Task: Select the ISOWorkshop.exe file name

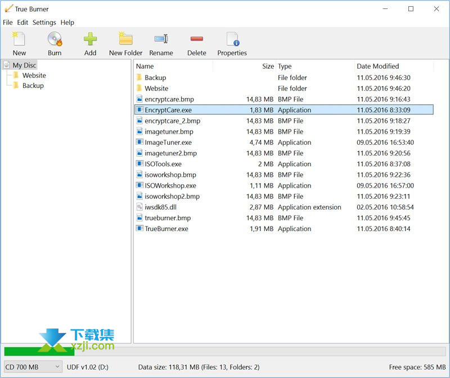Action: 170,186
